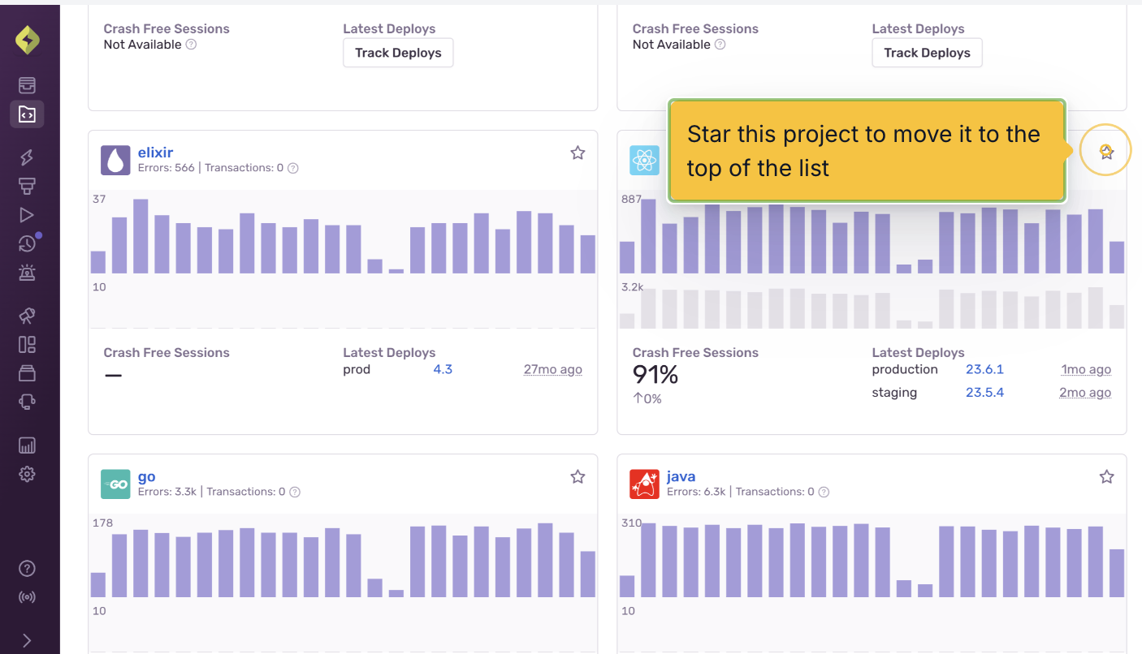
Task: Open Performance via lightning bolt icon
Action: [27, 157]
